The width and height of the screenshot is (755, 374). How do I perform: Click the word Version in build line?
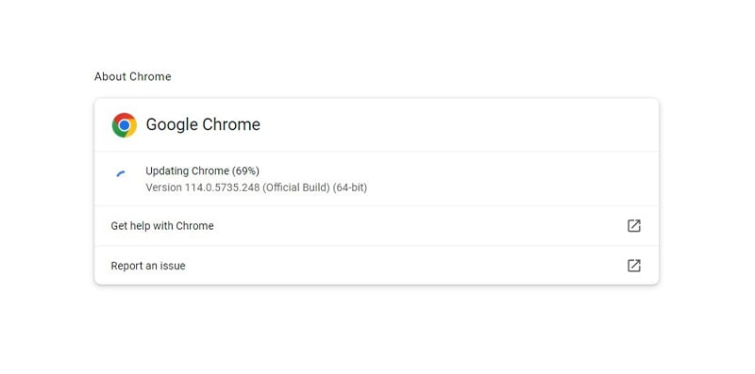[163, 187]
